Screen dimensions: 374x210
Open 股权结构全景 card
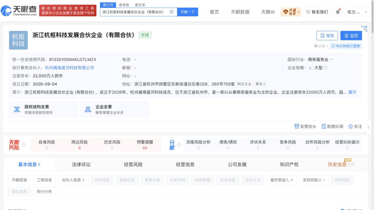43,109
